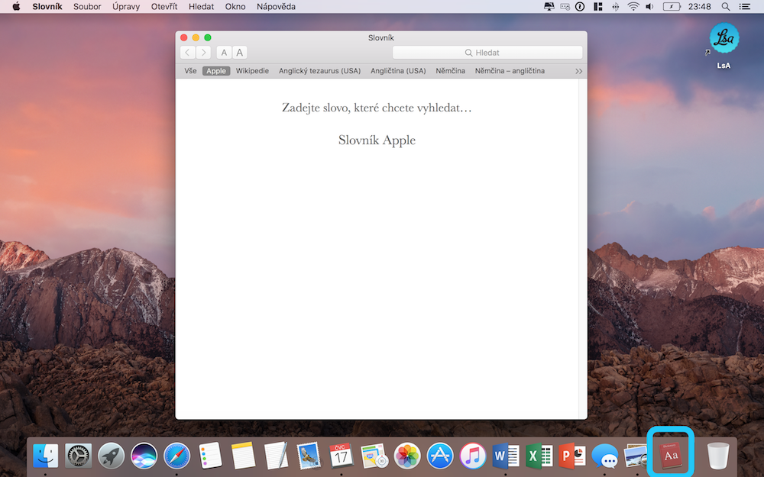
Task: Open the Slovník application menu
Action: [x=47, y=7]
